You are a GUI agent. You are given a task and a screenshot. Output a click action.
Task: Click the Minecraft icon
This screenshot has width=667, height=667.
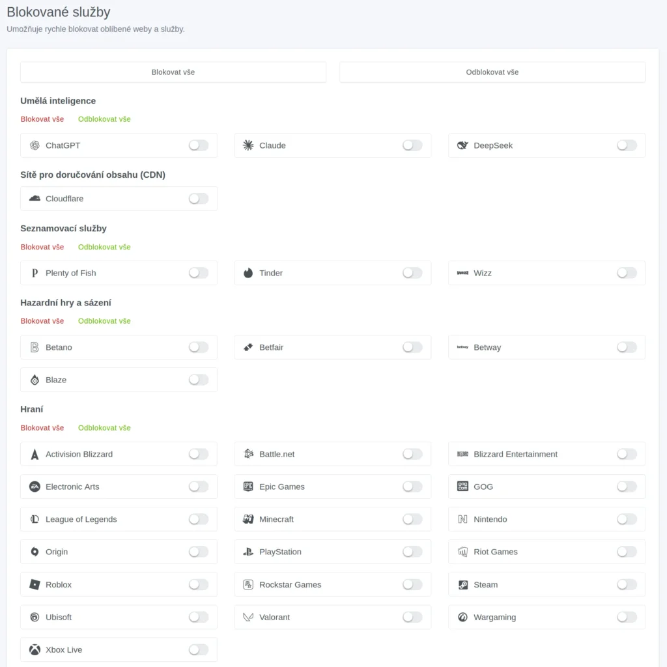[248, 519]
